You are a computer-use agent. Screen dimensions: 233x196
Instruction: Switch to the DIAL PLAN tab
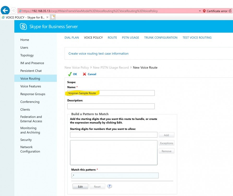tap(72, 38)
